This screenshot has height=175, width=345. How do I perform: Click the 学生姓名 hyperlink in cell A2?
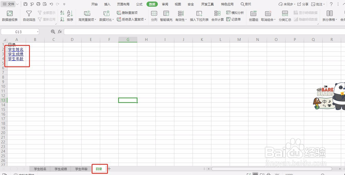click(x=16, y=49)
